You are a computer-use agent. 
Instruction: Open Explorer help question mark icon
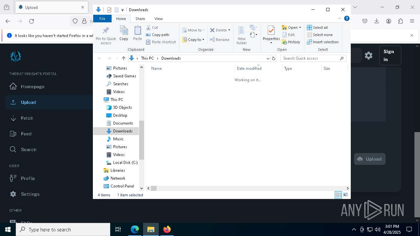click(346, 18)
